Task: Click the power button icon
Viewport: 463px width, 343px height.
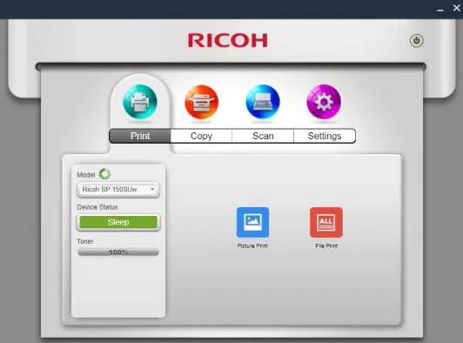Action: [x=417, y=40]
